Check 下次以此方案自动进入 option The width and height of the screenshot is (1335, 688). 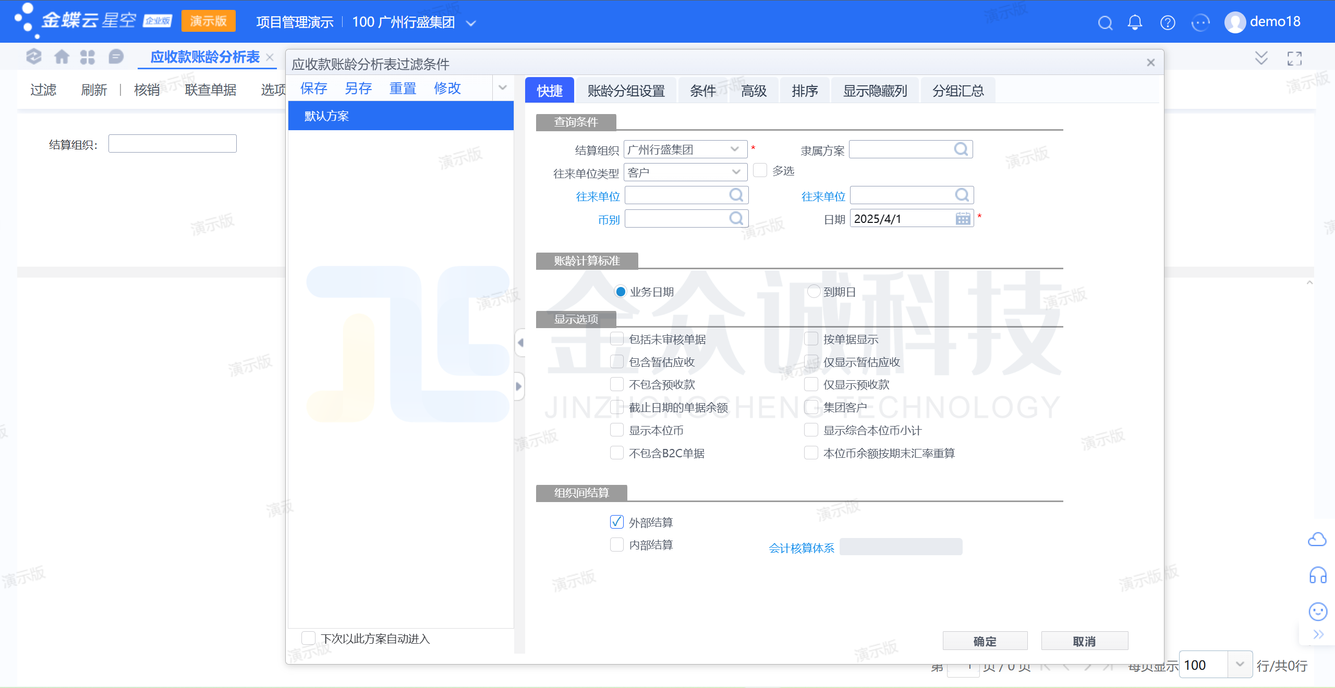tap(309, 638)
